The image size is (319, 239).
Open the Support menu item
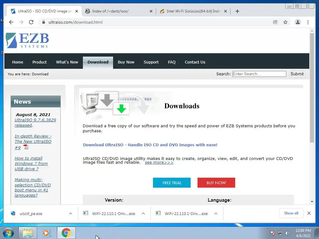151,62
